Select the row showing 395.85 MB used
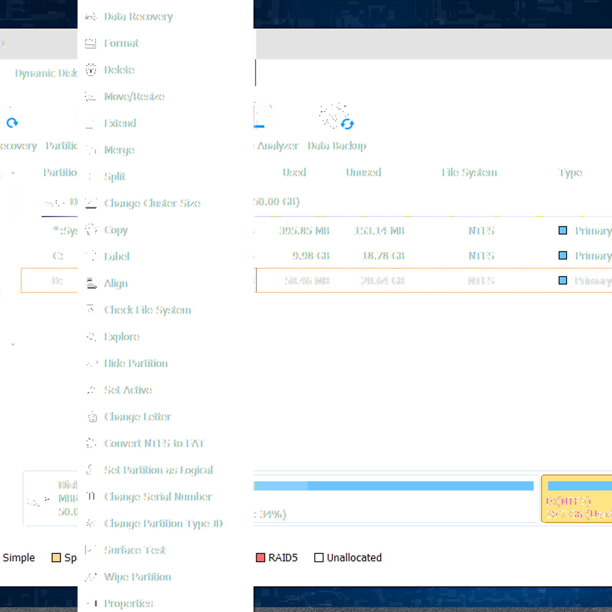 click(x=433, y=231)
